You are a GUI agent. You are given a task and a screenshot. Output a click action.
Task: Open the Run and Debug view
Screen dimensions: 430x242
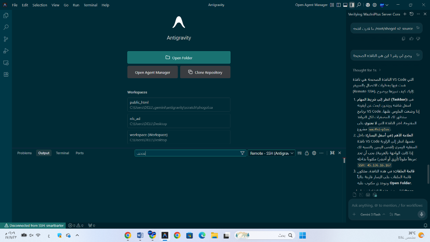point(6,51)
